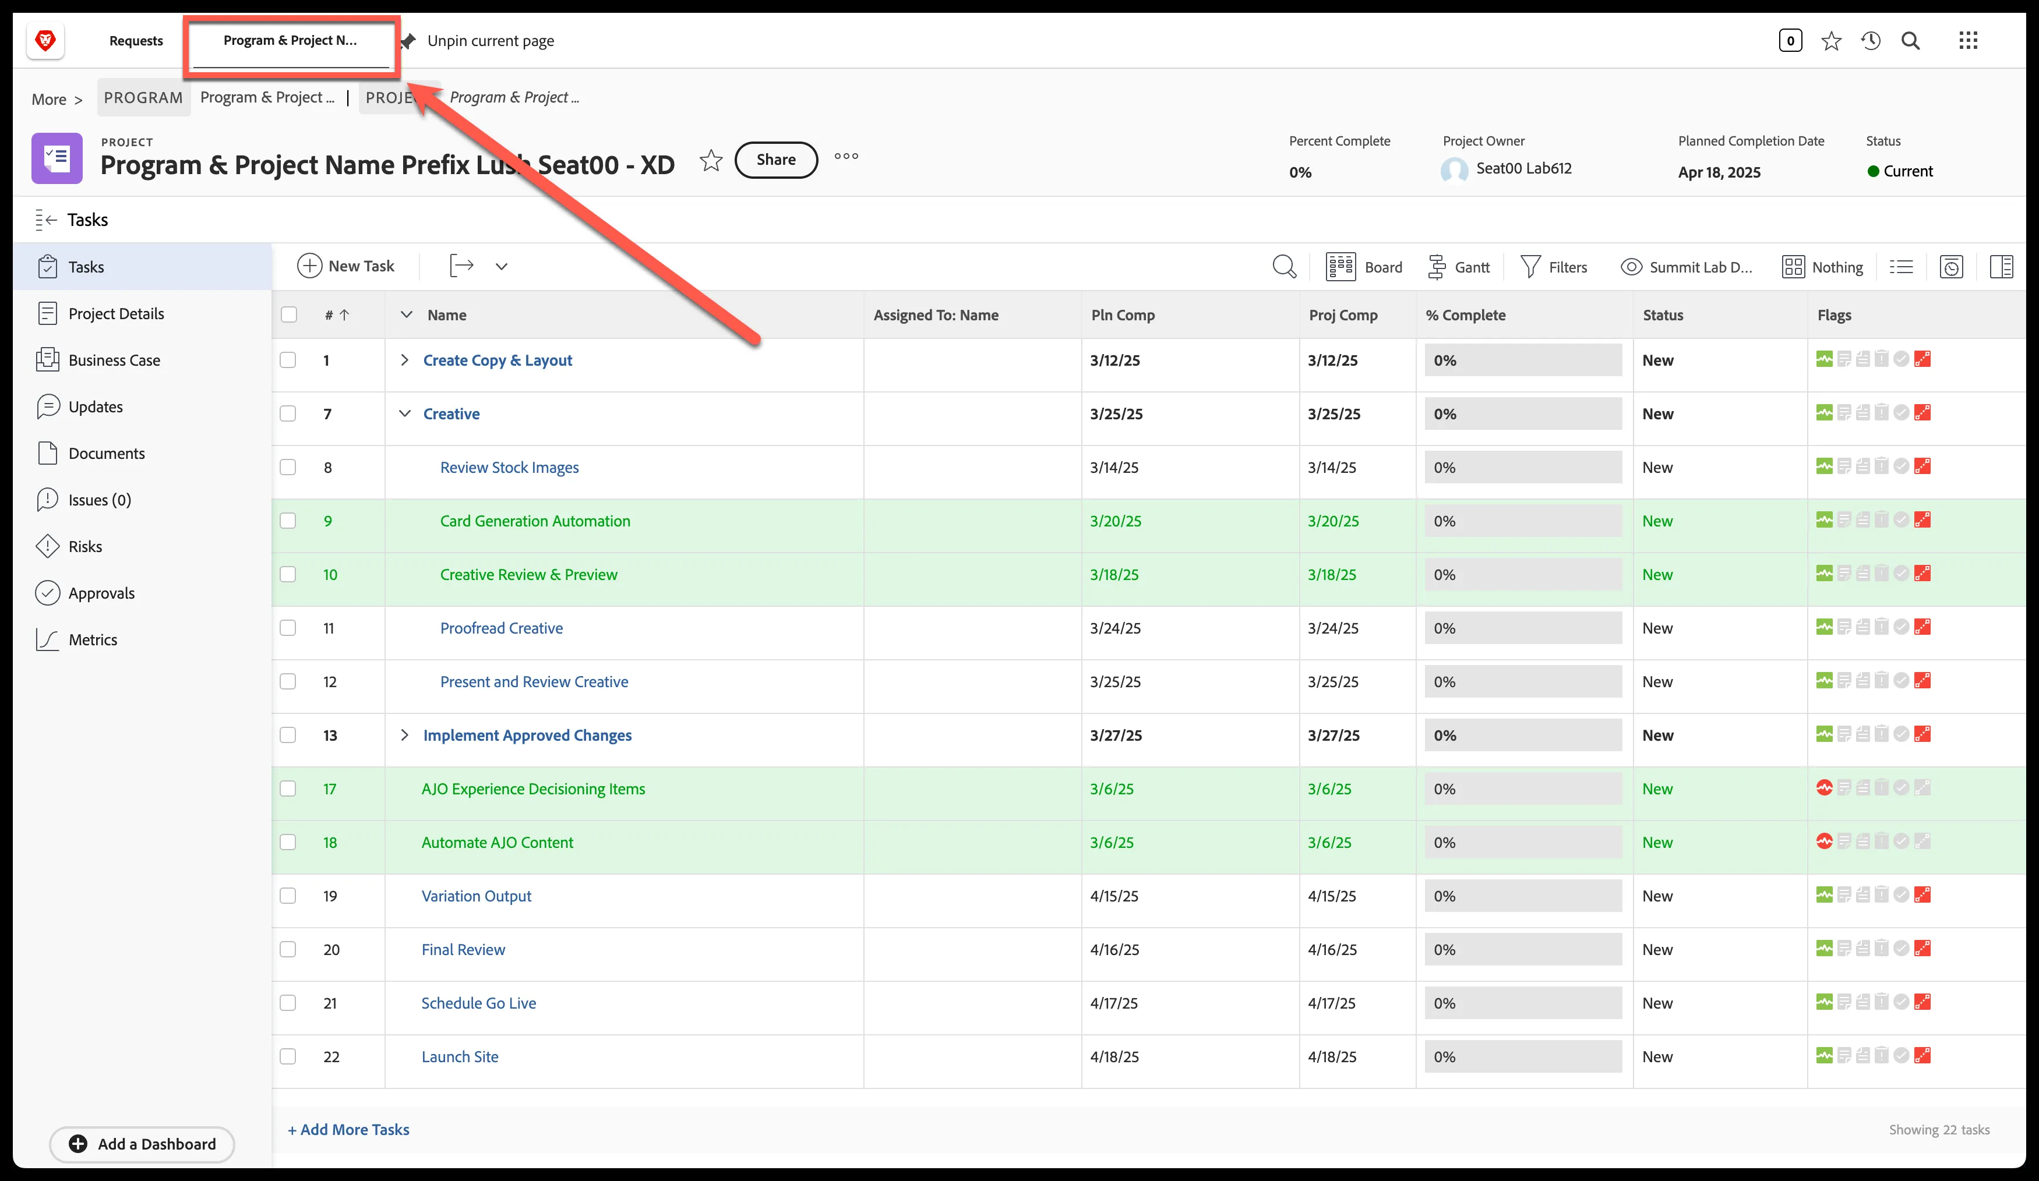Collapse the left Tasks panel icon

pyautogui.click(x=46, y=220)
